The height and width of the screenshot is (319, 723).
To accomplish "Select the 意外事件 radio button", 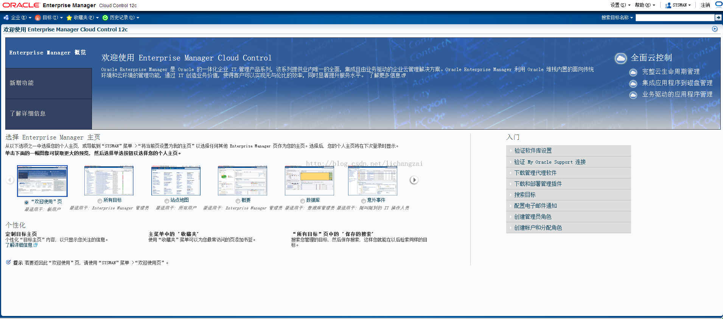I will click(x=364, y=201).
